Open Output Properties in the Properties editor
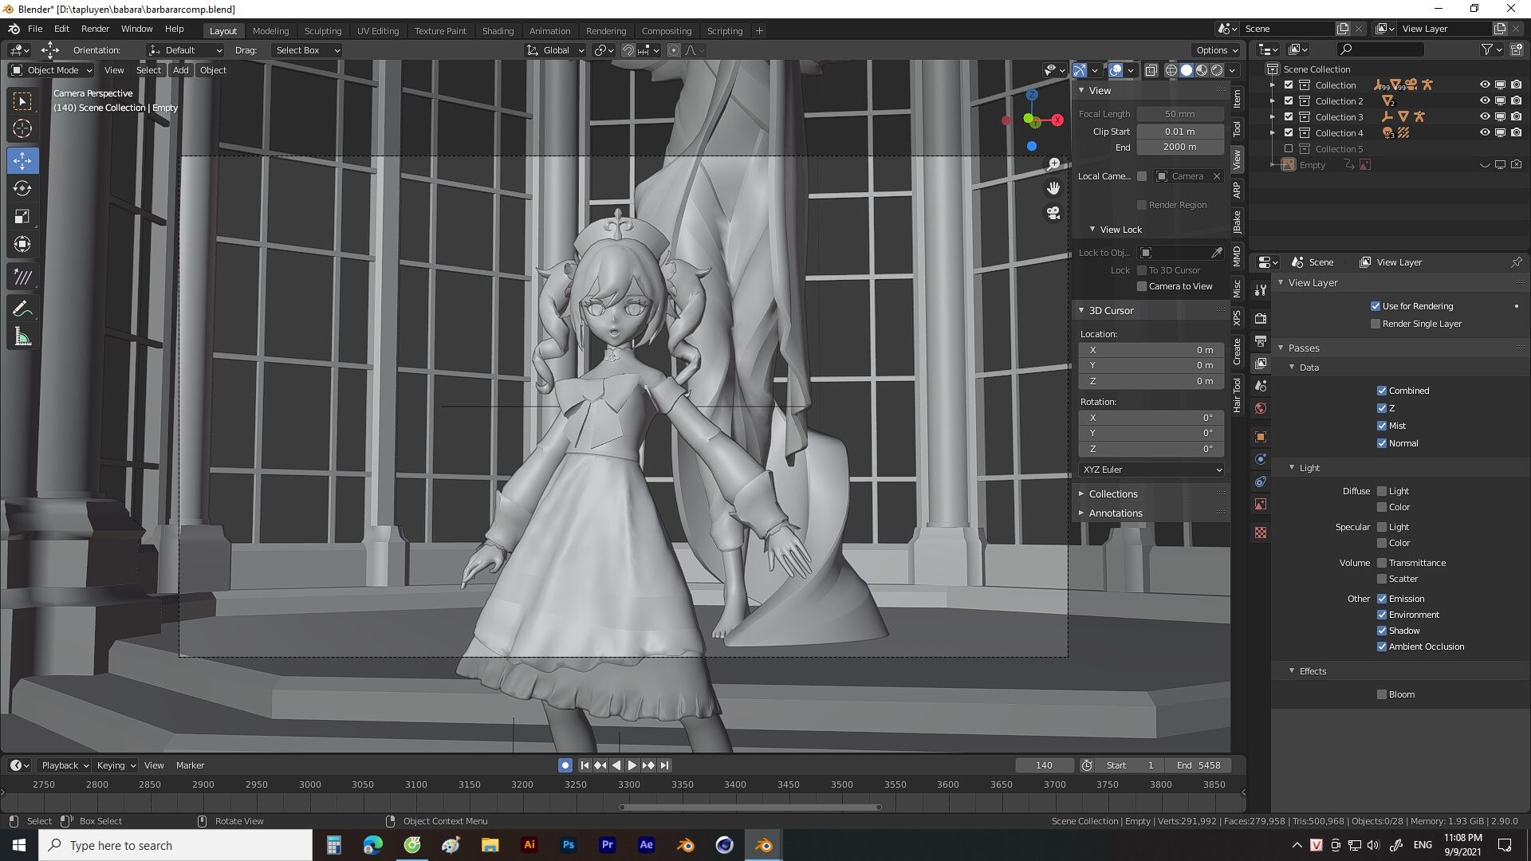The image size is (1531, 861). pos(1260,341)
